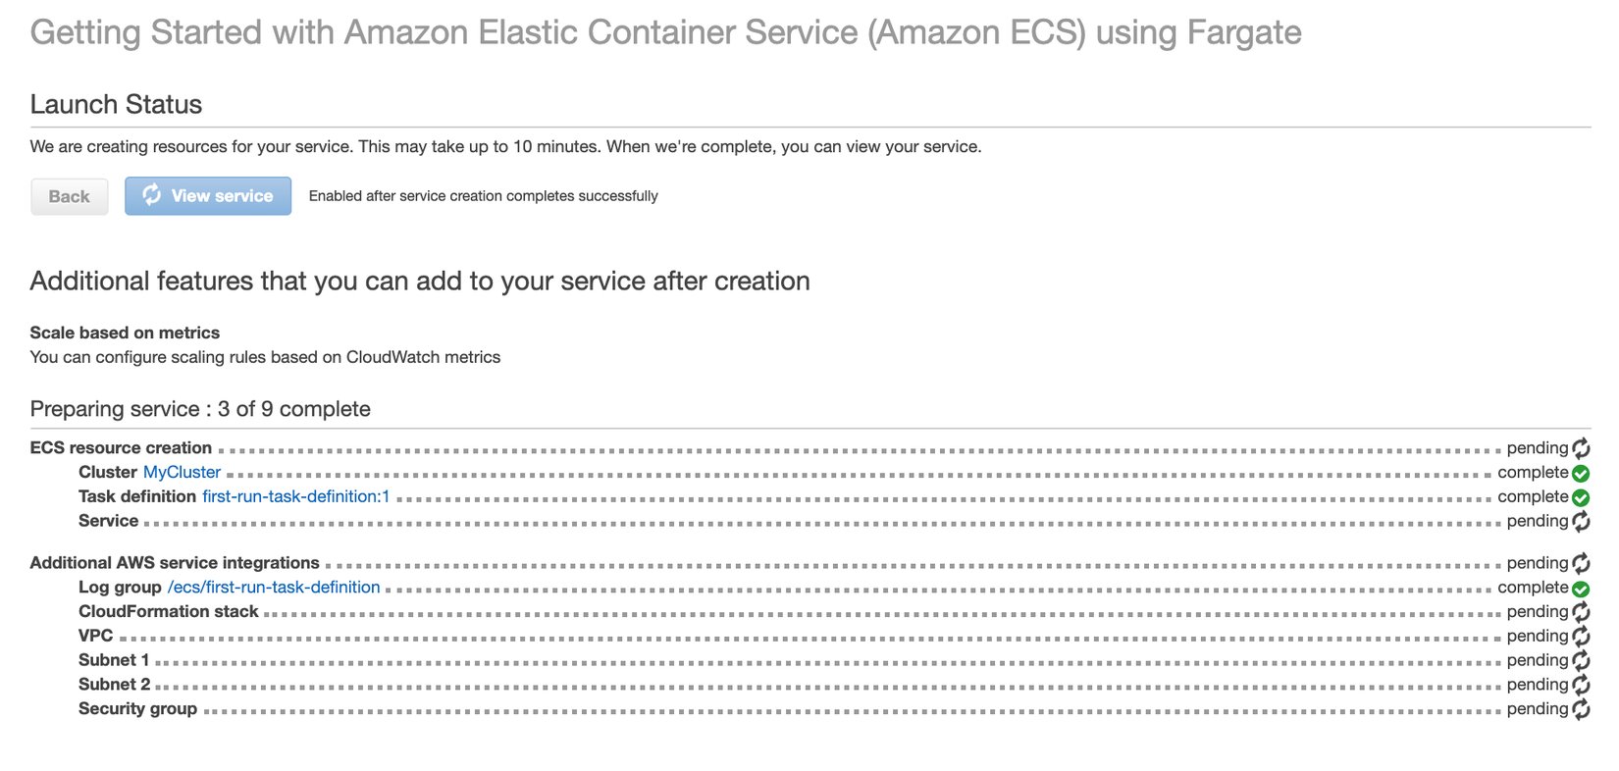Open the first-run-task-definition:1 link
The height and width of the screenshot is (771, 1619).
(x=295, y=496)
